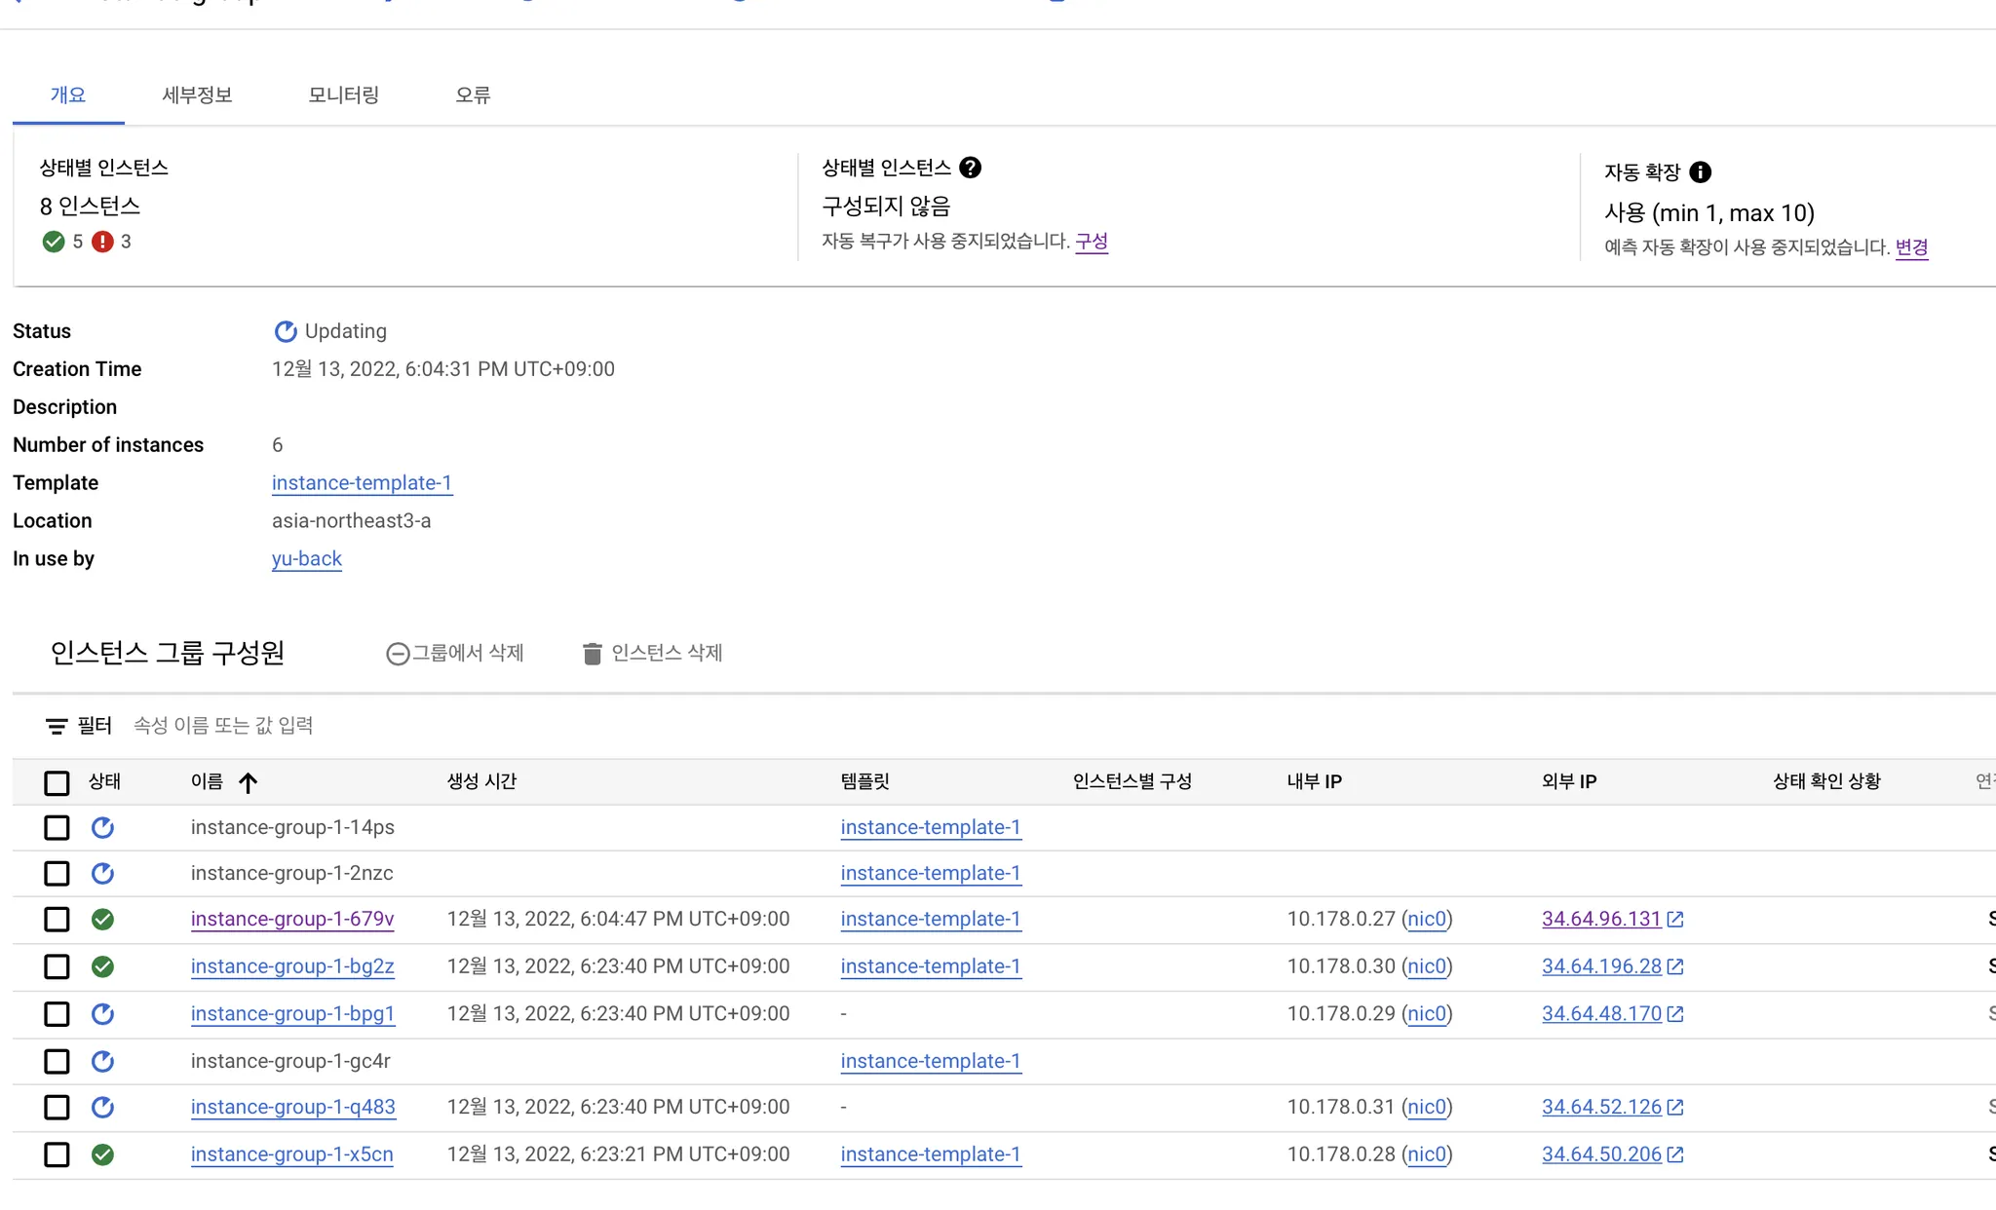This screenshot has width=1996, height=1210.
Task: Check the box for instance-group-1-14ps
Action: point(57,828)
